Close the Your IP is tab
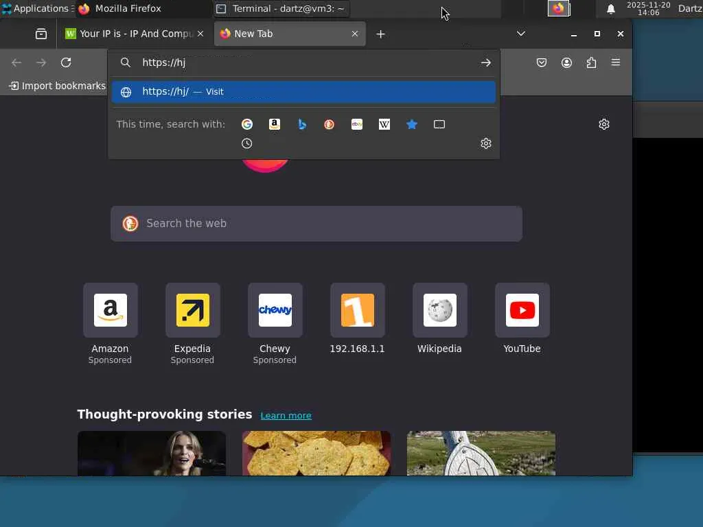Image resolution: width=703 pixels, height=527 pixels. [x=200, y=34]
